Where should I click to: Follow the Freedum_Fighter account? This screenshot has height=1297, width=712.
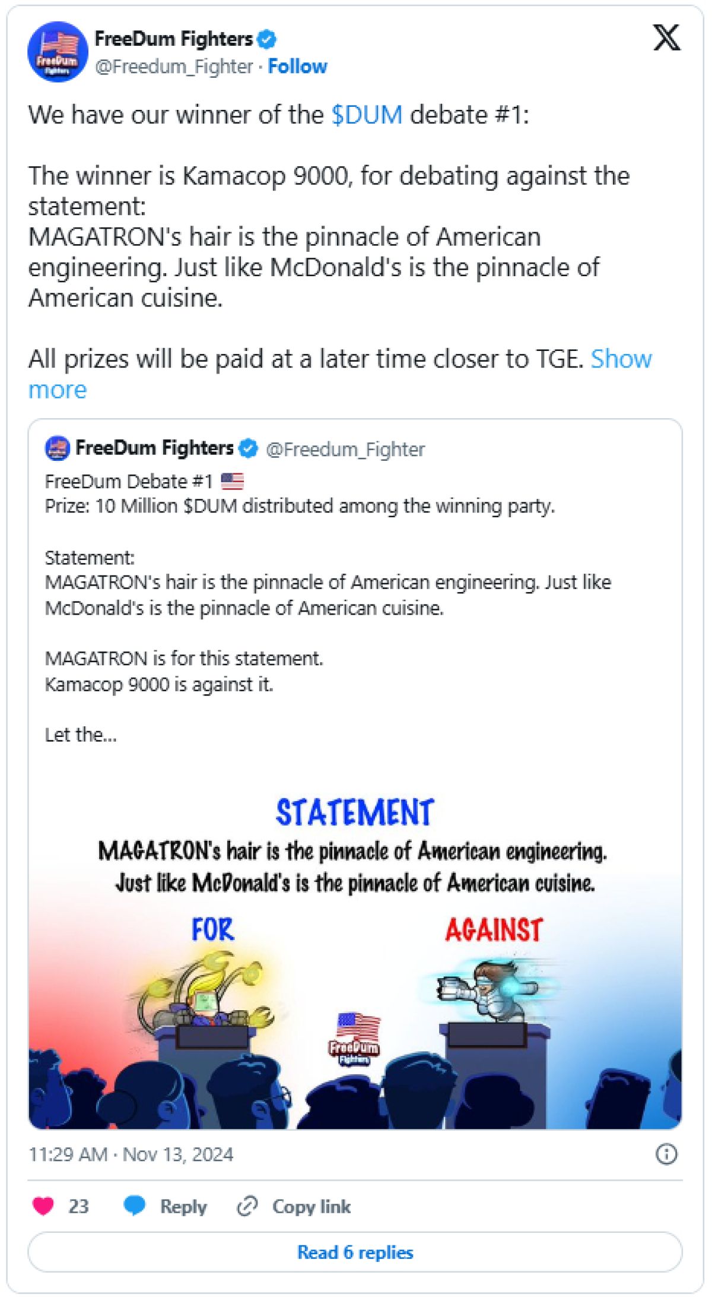tap(297, 67)
